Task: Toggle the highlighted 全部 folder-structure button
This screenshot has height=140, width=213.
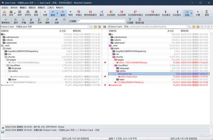Action: point(187,13)
